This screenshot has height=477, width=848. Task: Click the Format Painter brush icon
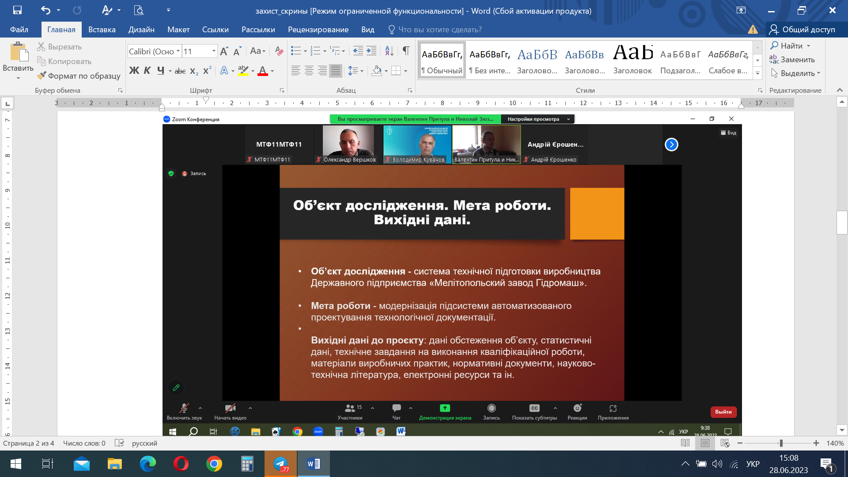pyautogui.click(x=42, y=76)
